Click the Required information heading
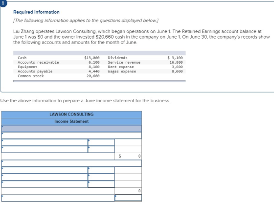 pyautogui.click(x=36, y=12)
